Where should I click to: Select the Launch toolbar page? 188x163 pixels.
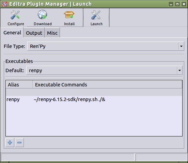tap(96, 18)
